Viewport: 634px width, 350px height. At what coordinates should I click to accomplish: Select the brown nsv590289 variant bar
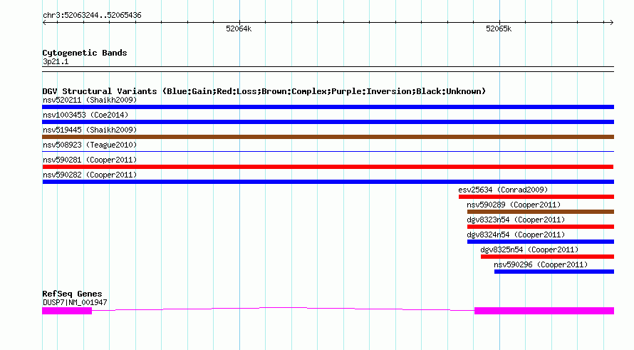(541, 212)
